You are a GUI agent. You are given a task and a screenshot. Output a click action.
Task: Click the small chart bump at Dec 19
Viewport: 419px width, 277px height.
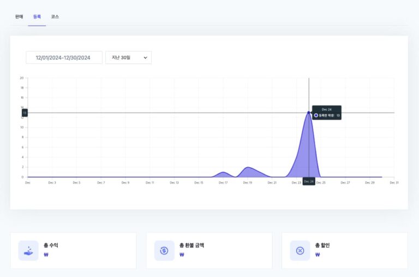pyautogui.click(x=248, y=168)
